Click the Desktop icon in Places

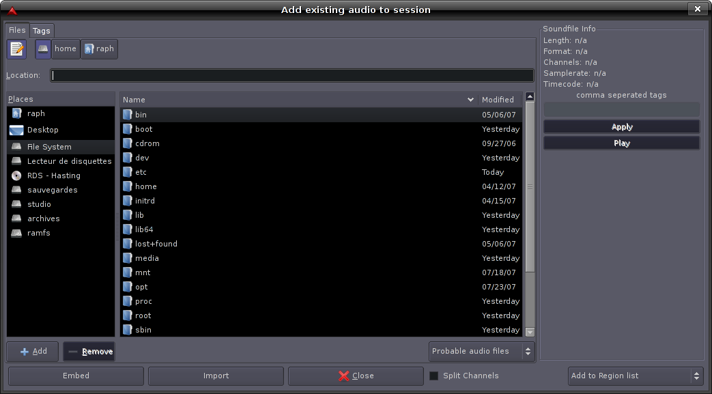point(16,130)
